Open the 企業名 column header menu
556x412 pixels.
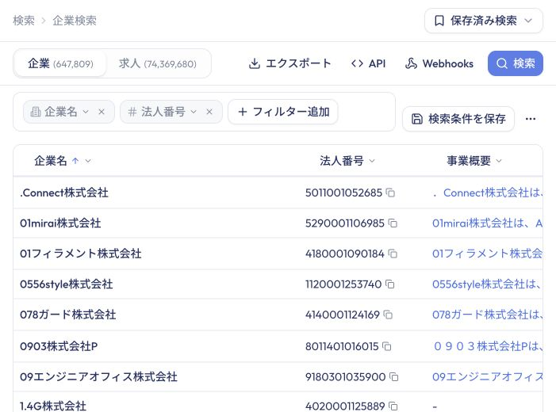[x=88, y=161]
